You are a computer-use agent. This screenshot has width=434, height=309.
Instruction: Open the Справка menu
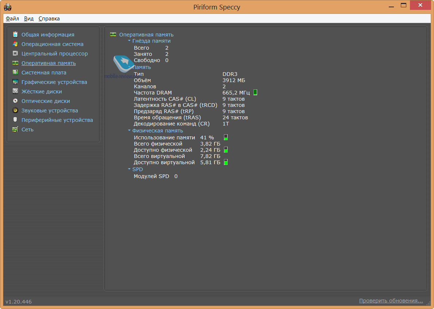coord(49,19)
